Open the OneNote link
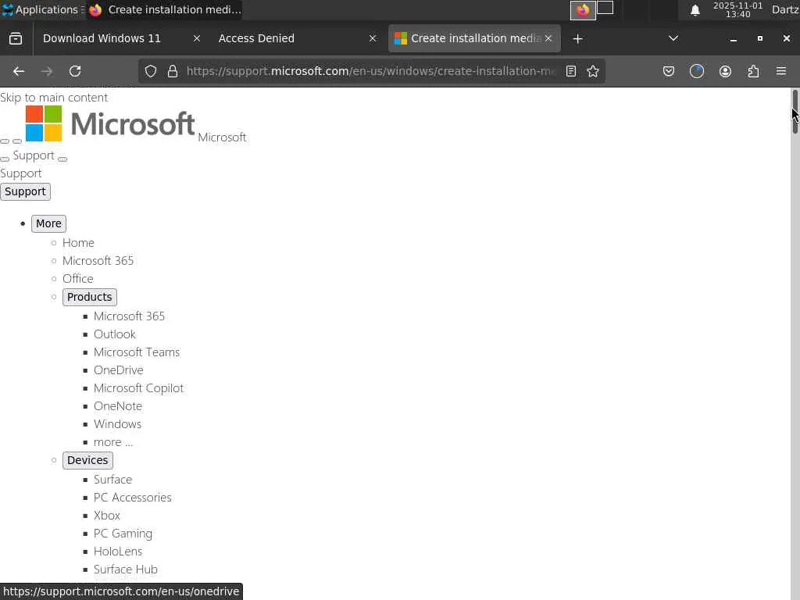800x600 pixels. [x=118, y=406]
